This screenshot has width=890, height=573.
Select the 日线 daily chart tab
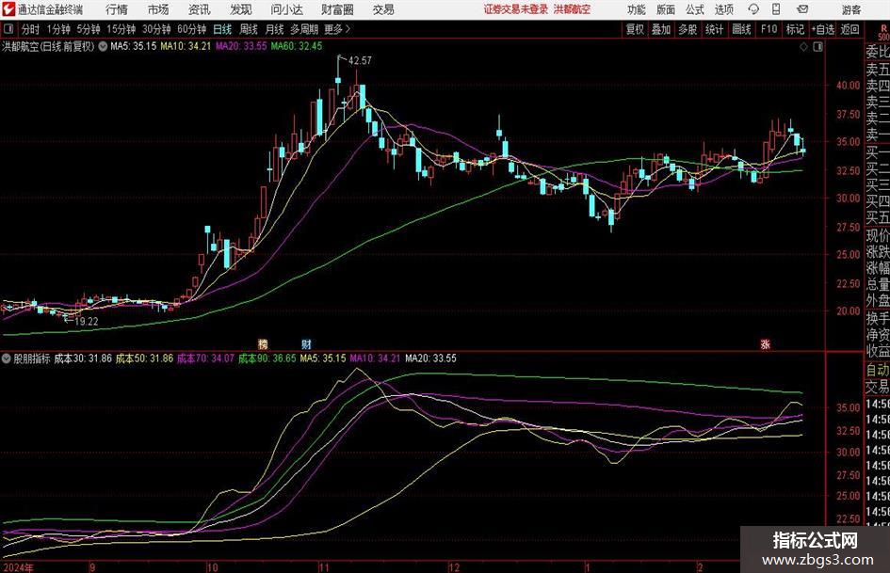click(x=222, y=29)
